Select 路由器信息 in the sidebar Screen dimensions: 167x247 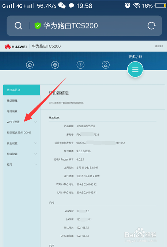click(22, 90)
